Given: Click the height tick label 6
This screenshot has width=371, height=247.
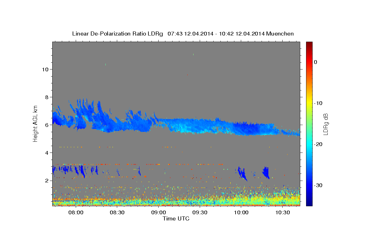Looking at the screenshot, I should (47, 125).
